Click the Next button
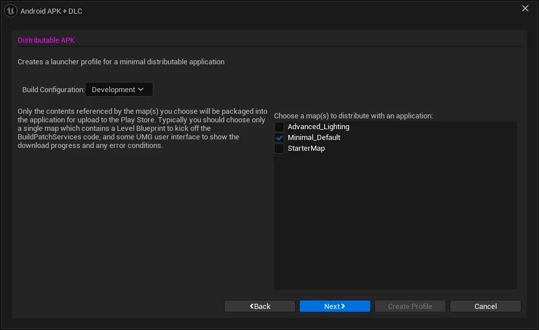Image resolution: width=539 pixels, height=330 pixels. (335, 306)
